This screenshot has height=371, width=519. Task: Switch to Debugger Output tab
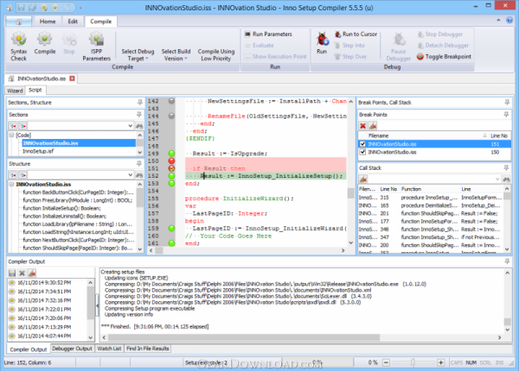(x=72, y=349)
